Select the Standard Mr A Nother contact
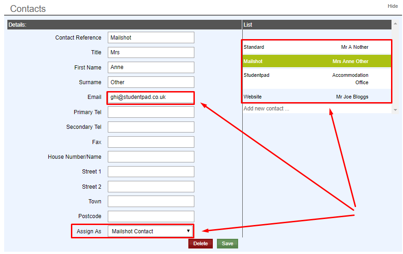The width and height of the screenshot is (403, 254). [317, 47]
